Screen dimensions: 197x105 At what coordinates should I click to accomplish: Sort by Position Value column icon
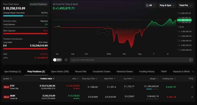click(x=54, y=79)
